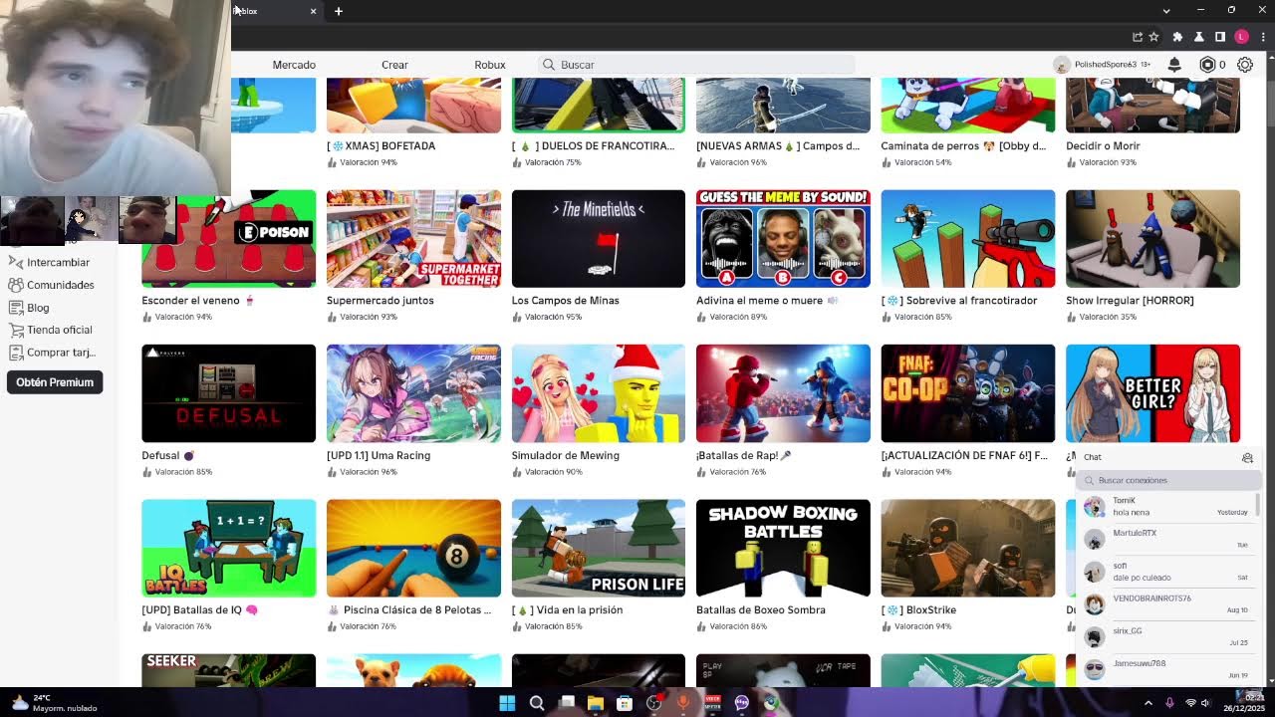Open a new browser tab

[339, 11]
